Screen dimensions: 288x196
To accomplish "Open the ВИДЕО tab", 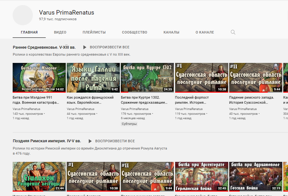I will [x=60, y=32].
